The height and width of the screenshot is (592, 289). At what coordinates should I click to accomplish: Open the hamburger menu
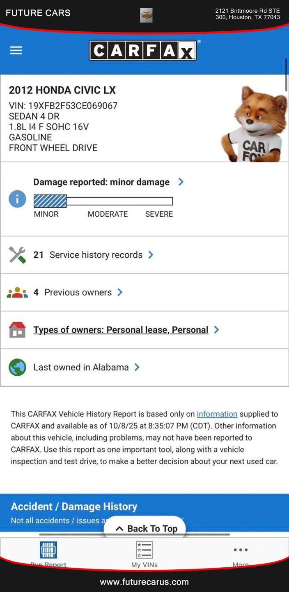(16, 50)
